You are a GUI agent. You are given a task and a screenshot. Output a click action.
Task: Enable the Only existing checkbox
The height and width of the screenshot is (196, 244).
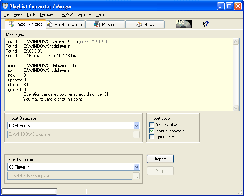tap(152, 125)
